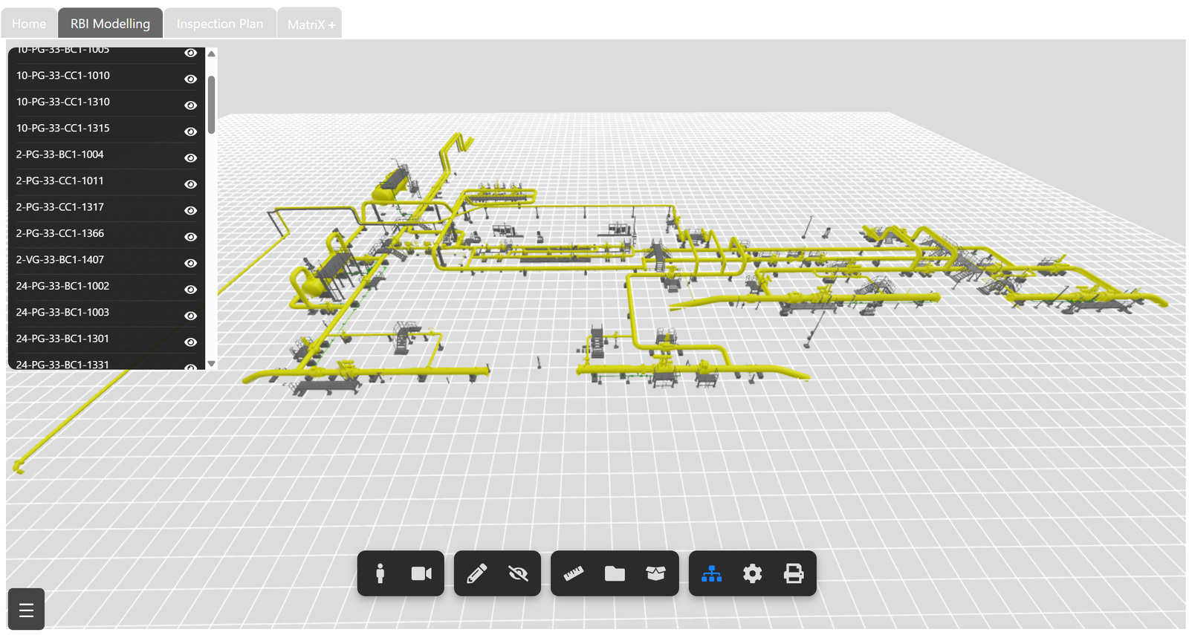The image size is (1189, 635).
Task: Toggle visibility of 2-PG-33-BC1-1004
Action: coord(191,157)
